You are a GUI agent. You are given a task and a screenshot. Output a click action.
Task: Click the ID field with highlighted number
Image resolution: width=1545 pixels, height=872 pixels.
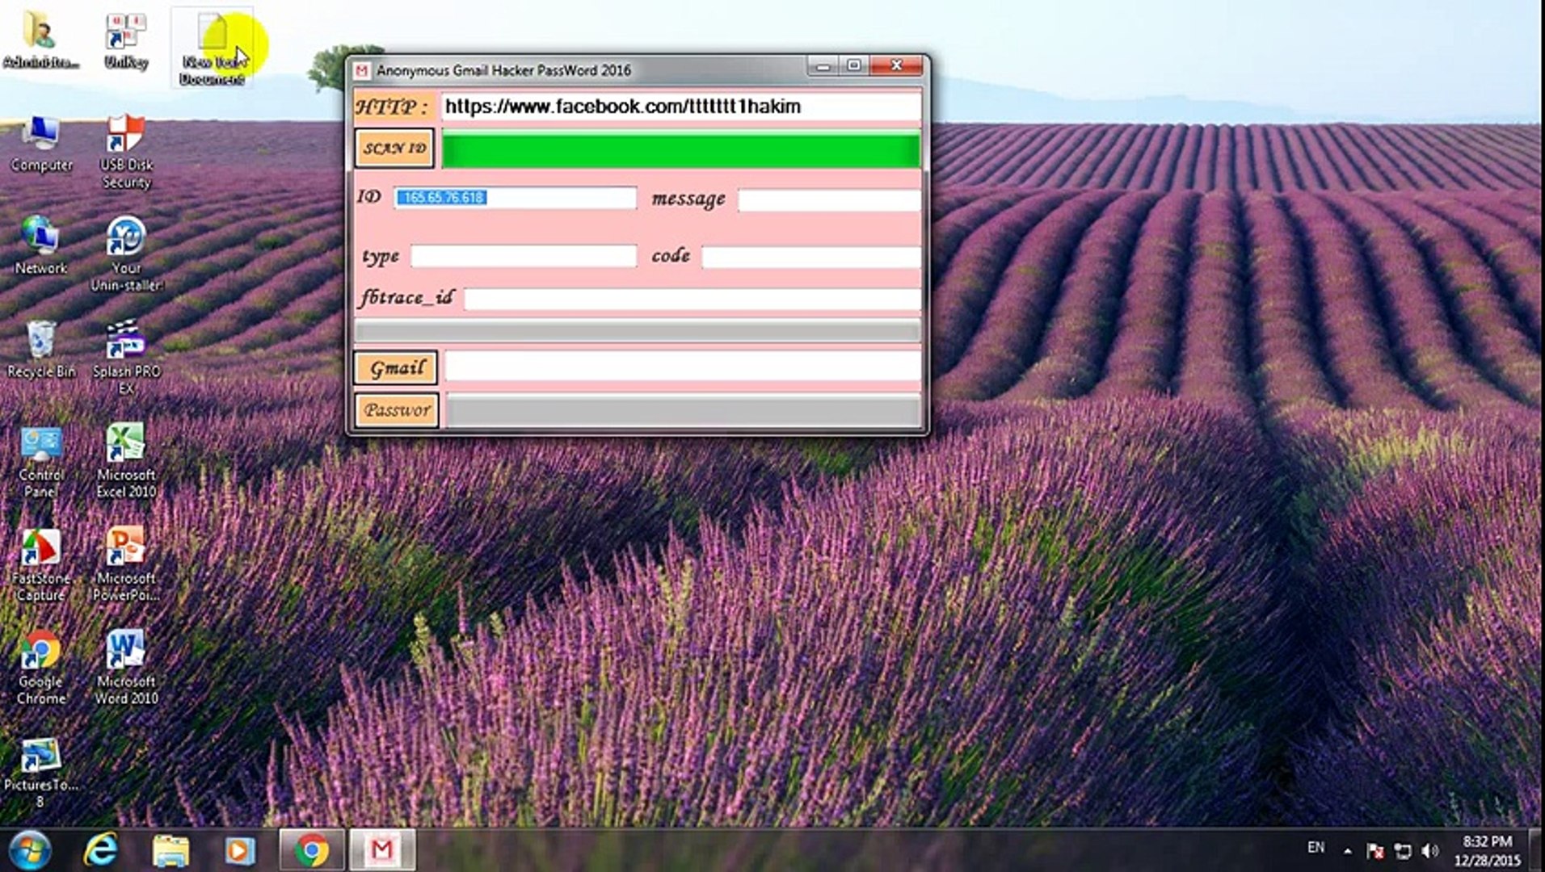516,198
